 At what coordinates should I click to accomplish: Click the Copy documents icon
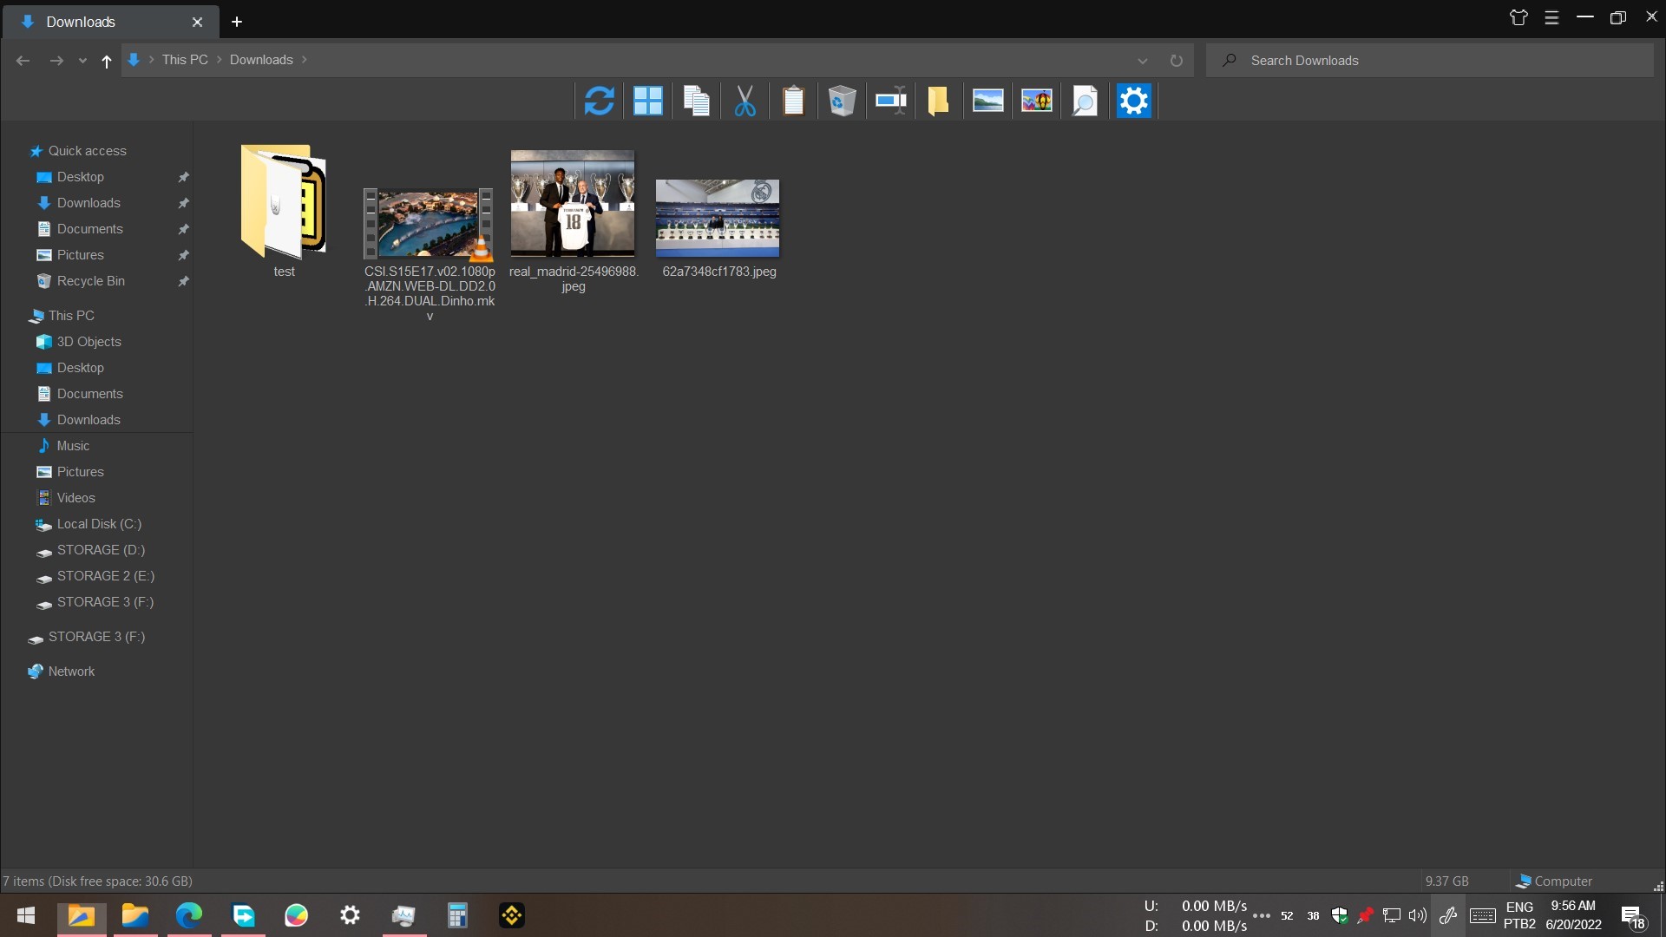pyautogui.click(x=696, y=102)
